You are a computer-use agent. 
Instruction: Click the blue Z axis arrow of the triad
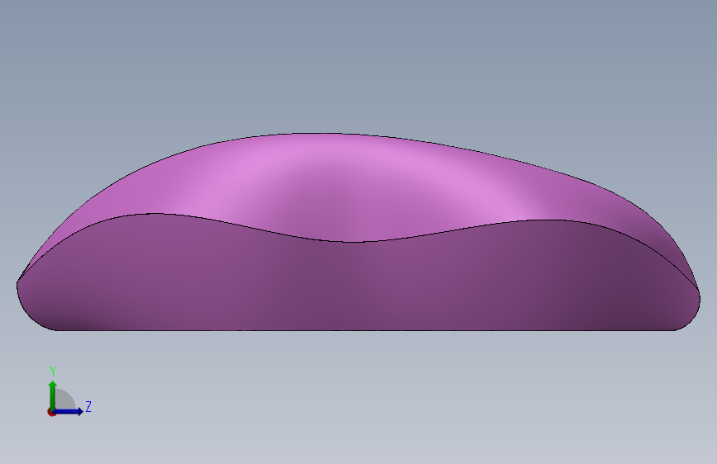tap(69, 411)
